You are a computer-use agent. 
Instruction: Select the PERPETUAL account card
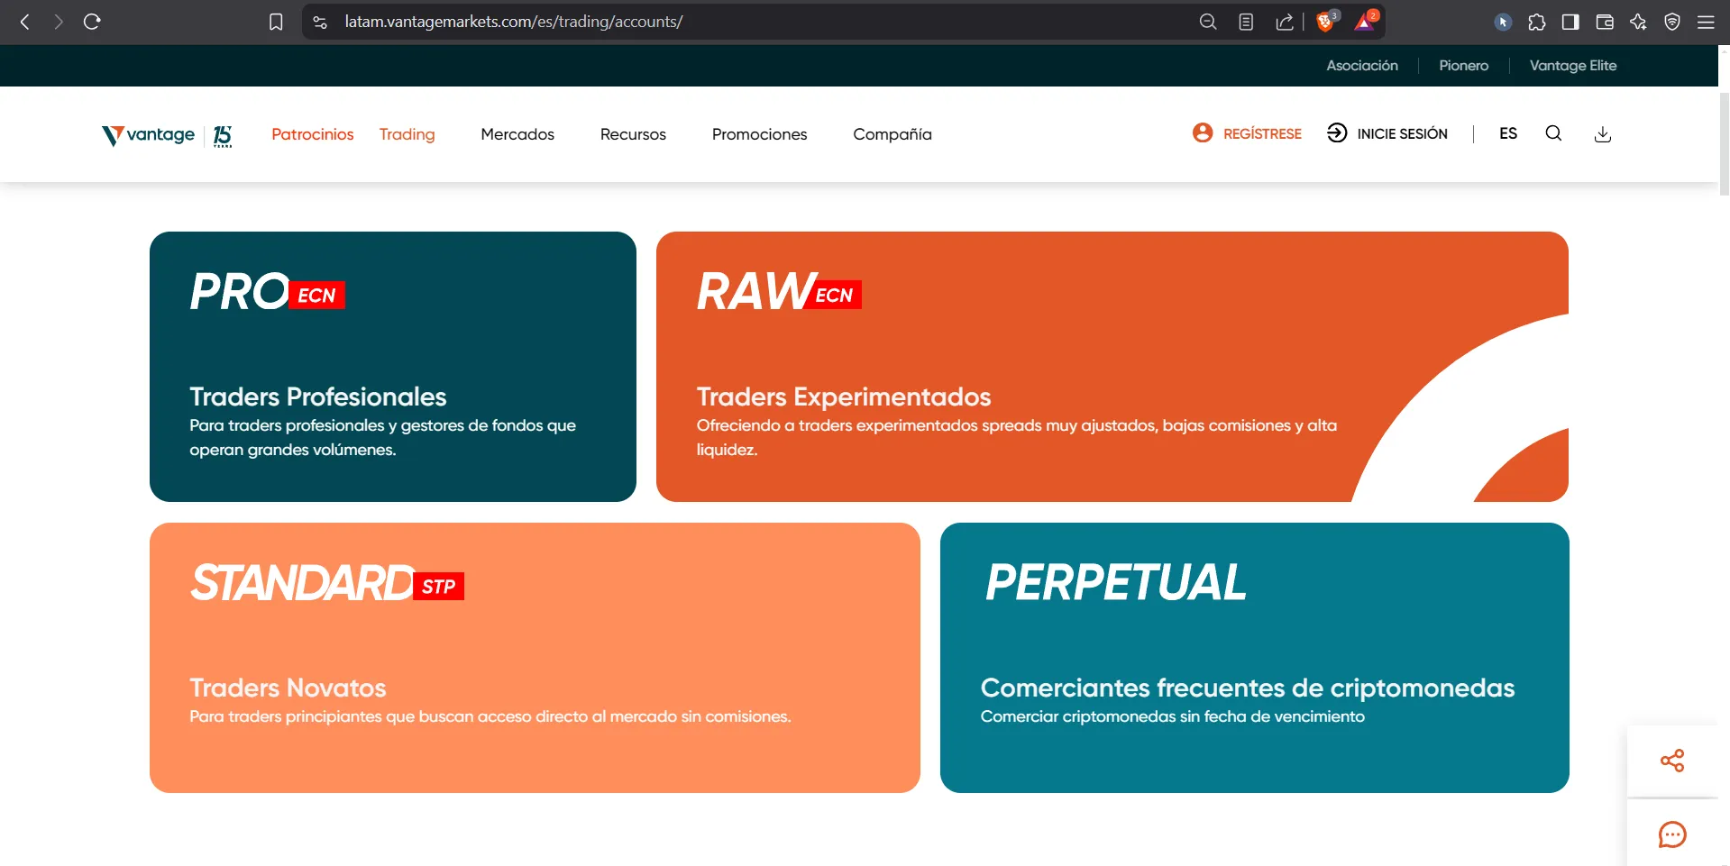(1255, 658)
